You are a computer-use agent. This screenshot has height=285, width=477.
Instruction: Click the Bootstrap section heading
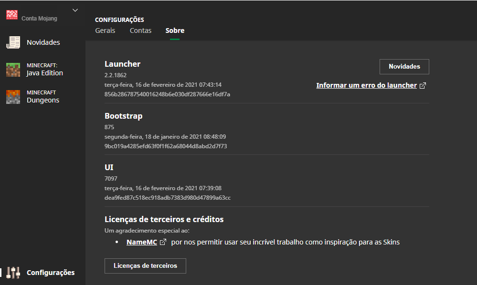(x=124, y=116)
